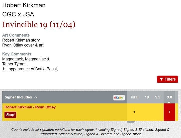Click the Art Comments label
The height and width of the screenshot is (138, 181).
point(16,35)
